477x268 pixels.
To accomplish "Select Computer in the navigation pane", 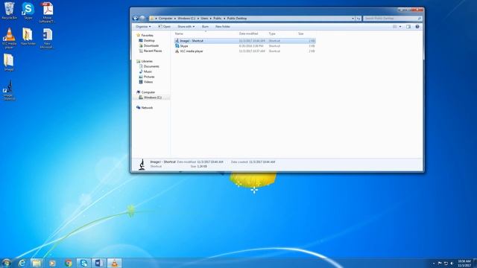I will point(148,92).
